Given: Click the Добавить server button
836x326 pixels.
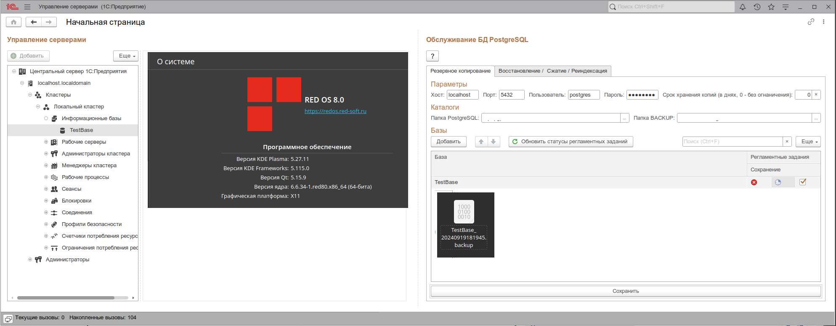Looking at the screenshot, I should 28,56.
